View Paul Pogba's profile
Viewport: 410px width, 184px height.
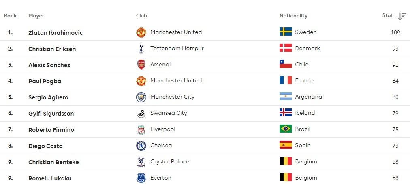tap(45, 81)
